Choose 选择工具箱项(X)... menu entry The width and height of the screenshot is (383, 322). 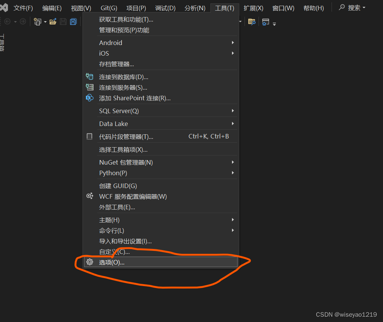160,149
